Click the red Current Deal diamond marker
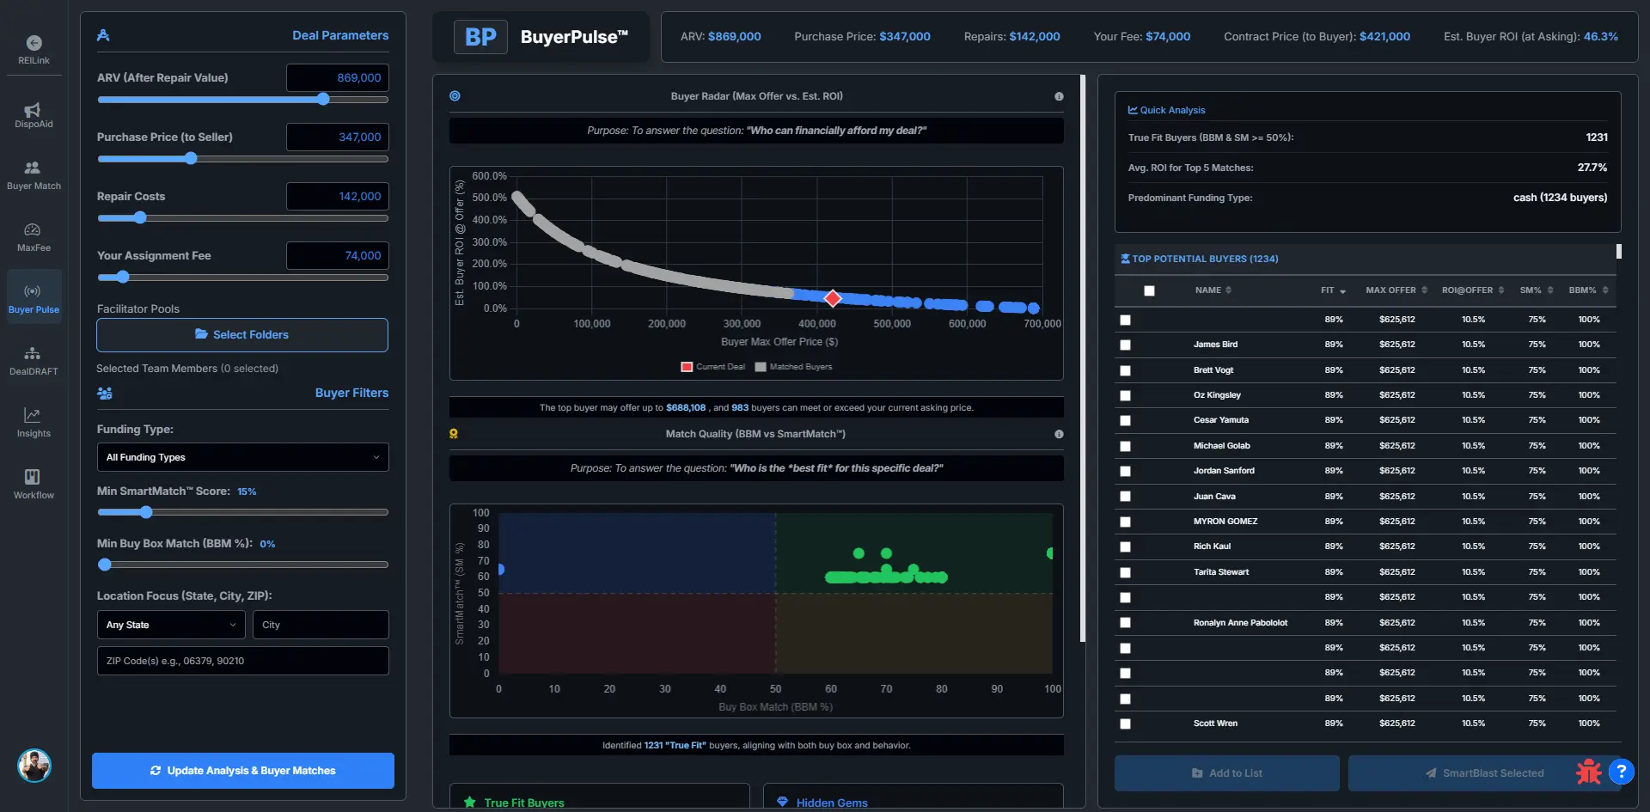 [832, 298]
